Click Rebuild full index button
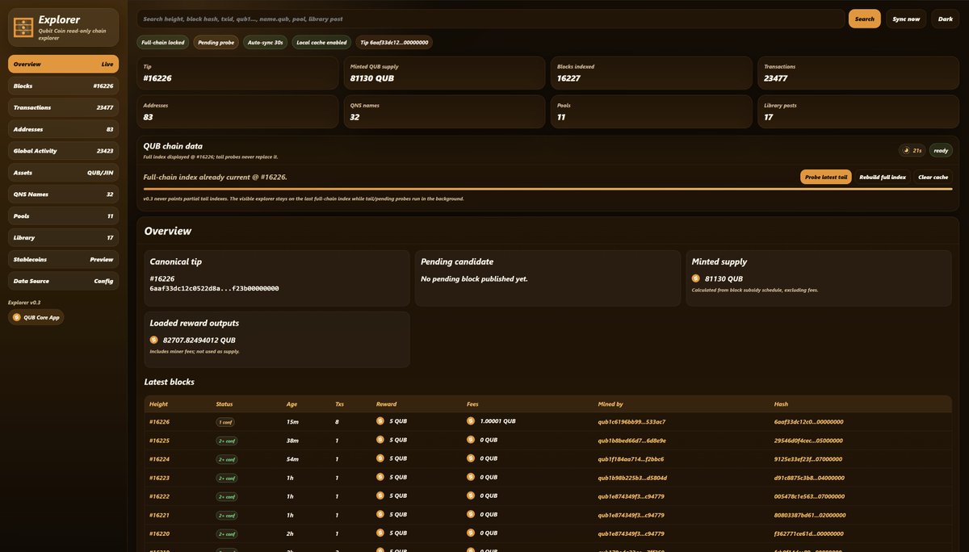 tap(883, 177)
